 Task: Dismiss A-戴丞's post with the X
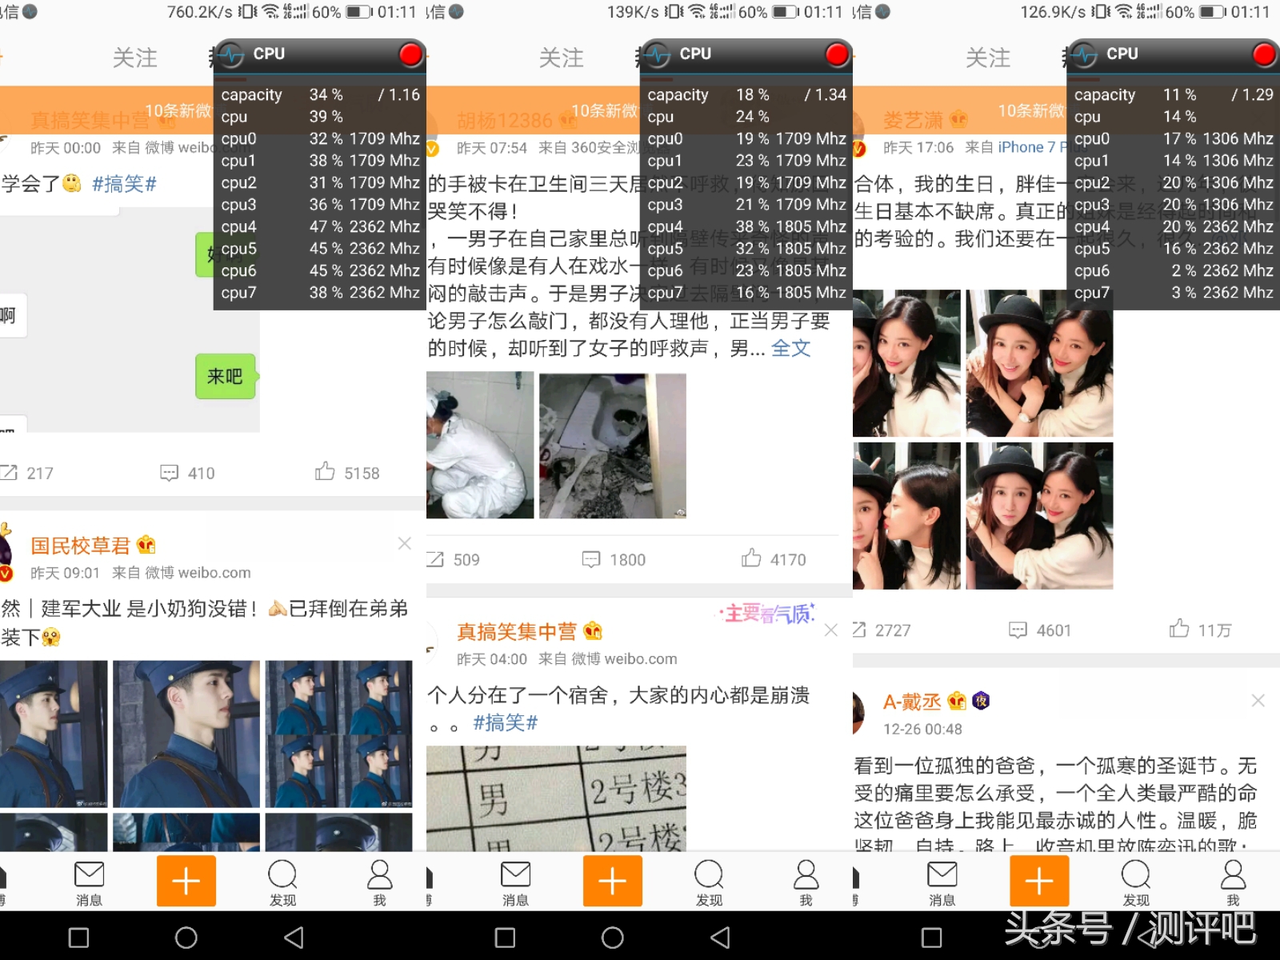1258,701
